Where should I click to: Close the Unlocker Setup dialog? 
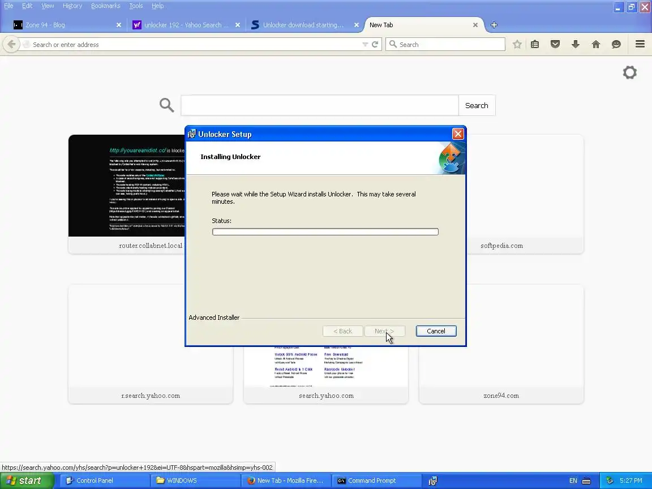[458, 134]
